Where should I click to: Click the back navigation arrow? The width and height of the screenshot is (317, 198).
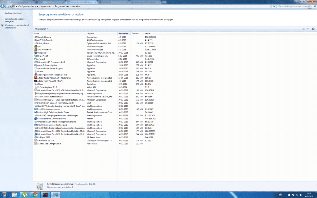(x=3, y=6)
